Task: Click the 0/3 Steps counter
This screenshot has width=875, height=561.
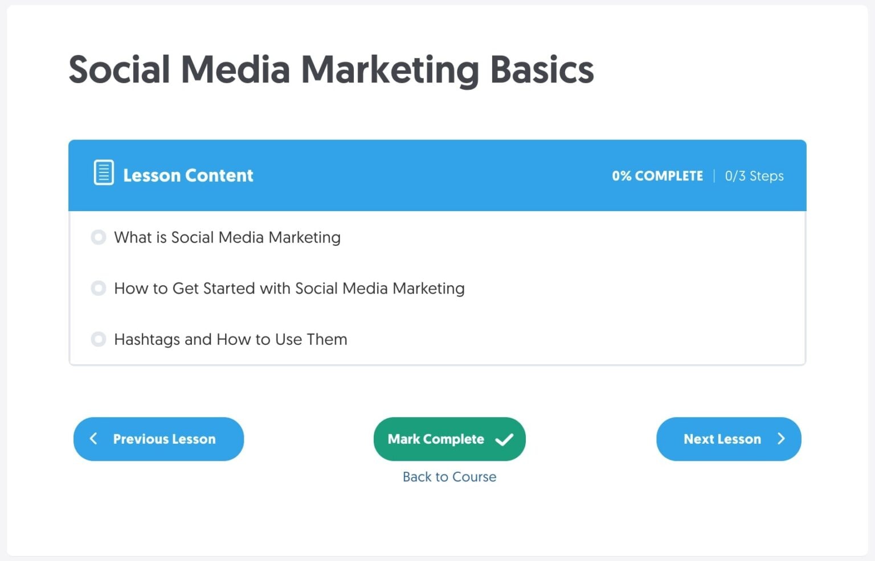Action: coord(754,176)
